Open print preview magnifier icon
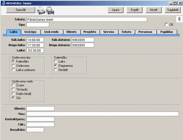 [x=50, y=10]
